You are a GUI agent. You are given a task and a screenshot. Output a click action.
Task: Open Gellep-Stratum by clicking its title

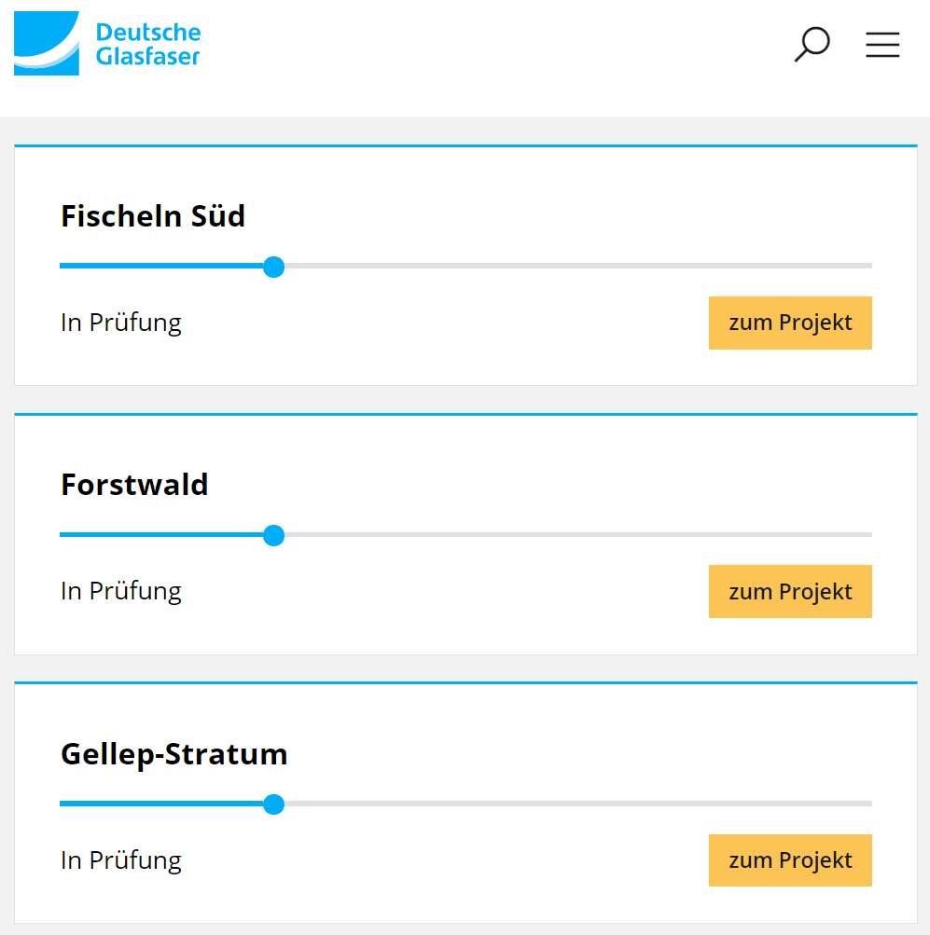click(174, 754)
